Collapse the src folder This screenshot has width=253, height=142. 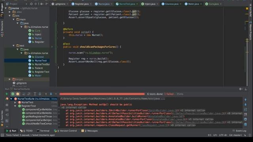9,16
